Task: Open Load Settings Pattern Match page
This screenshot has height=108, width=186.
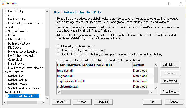Action: (25, 23)
